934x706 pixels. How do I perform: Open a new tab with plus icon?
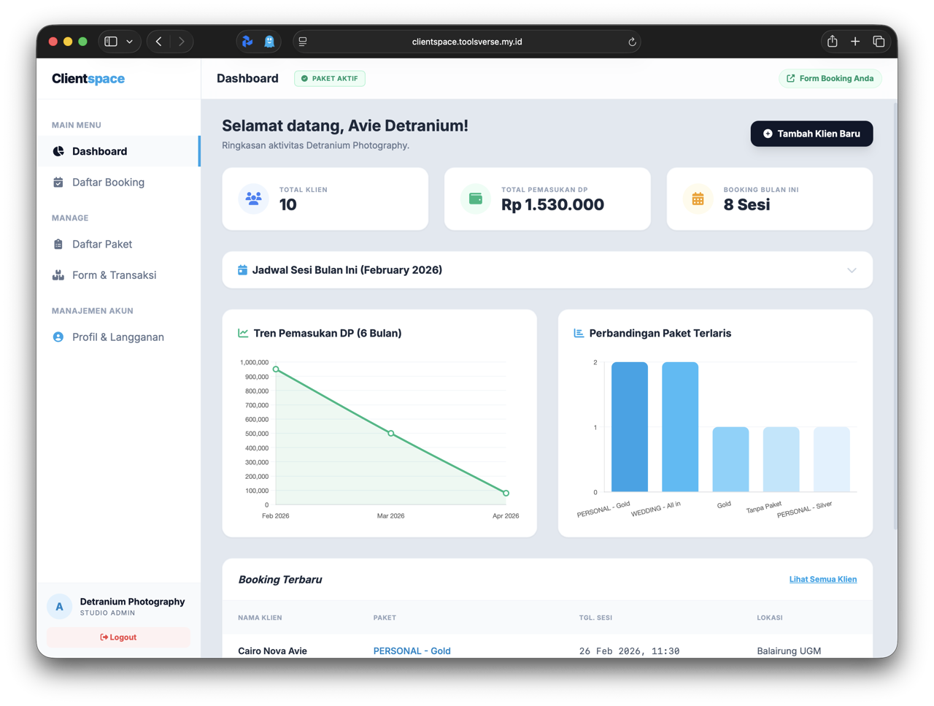[855, 42]
